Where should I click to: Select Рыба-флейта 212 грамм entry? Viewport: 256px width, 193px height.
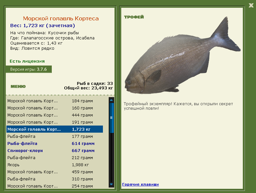coord(55,158)
